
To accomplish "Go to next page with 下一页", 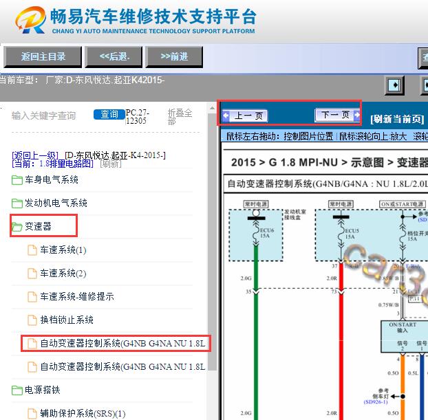I will tap(338, 115).
